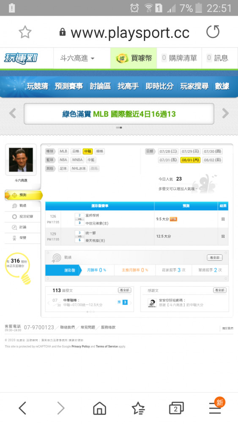
Task: Go back with the browser back arrow
Action: (22, 408)
